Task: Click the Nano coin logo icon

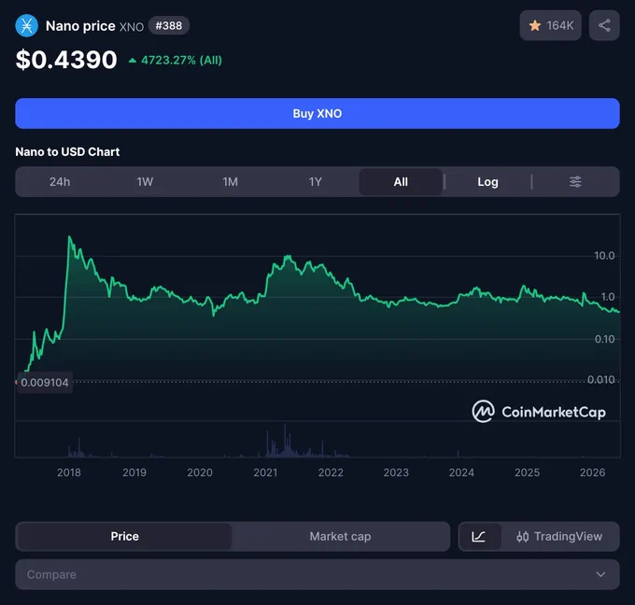Action: (x=26, y=25)
